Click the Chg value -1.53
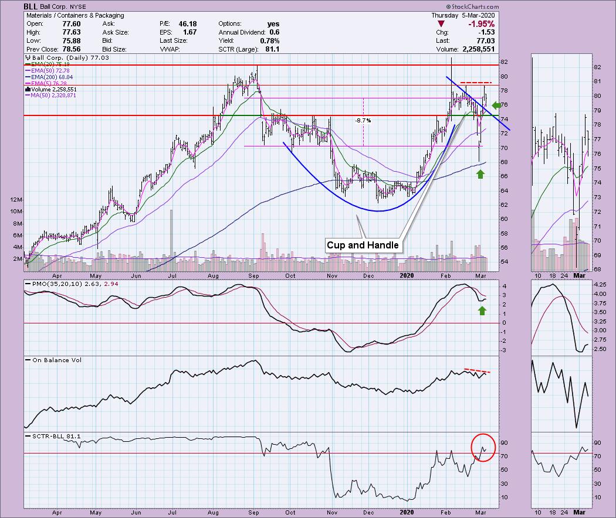The height and width of the screenshot is (518, 616). tap(488, 32)
